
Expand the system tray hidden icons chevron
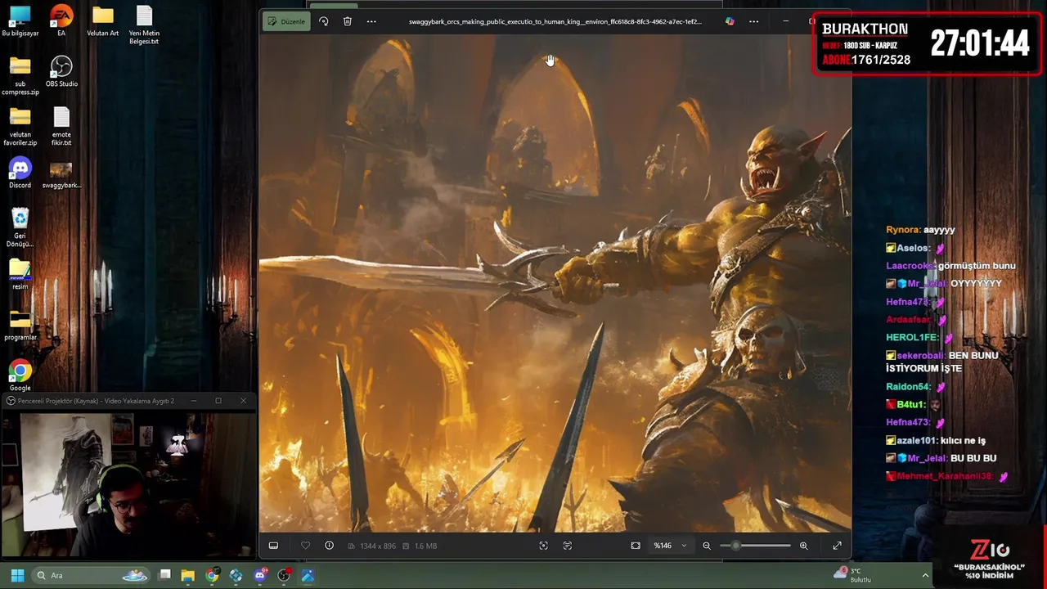(925, 575)
